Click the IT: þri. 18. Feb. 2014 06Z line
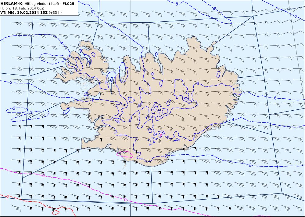The image size is (305, 217). point(22,8)
